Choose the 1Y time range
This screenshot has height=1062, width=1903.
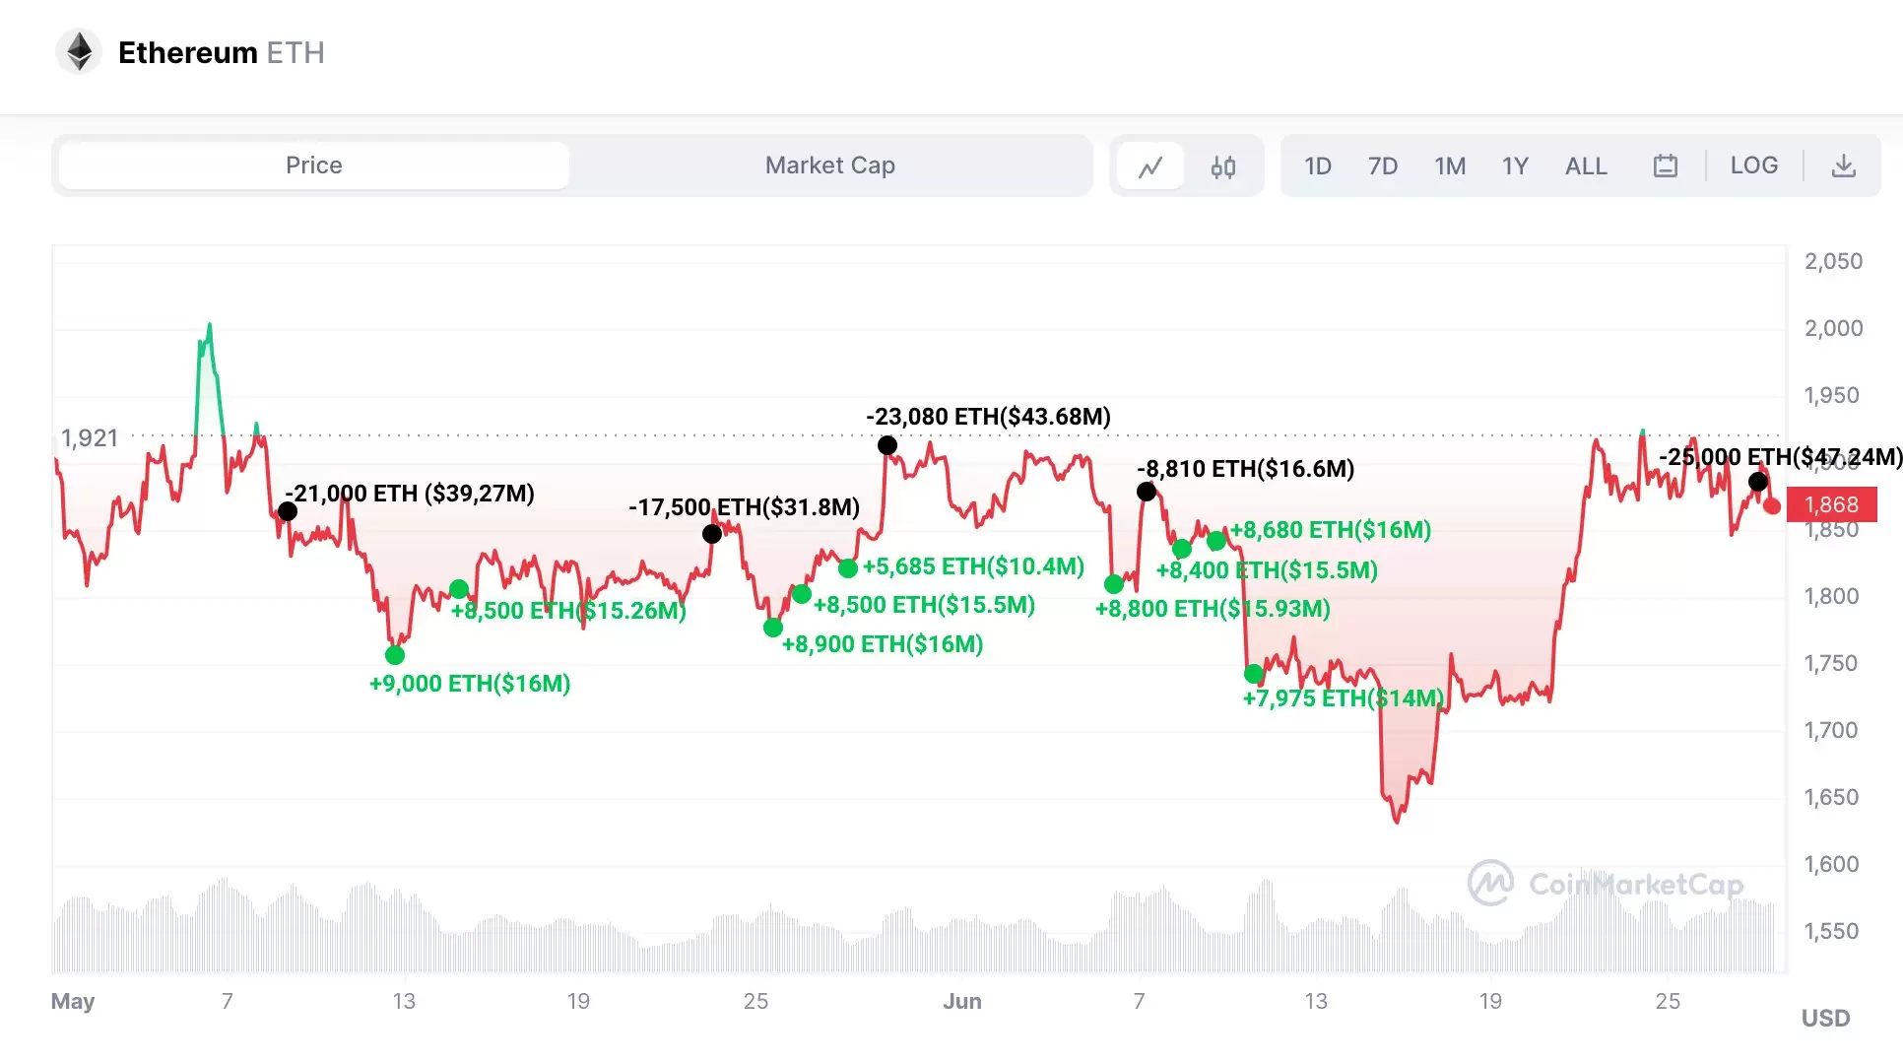1515,166
